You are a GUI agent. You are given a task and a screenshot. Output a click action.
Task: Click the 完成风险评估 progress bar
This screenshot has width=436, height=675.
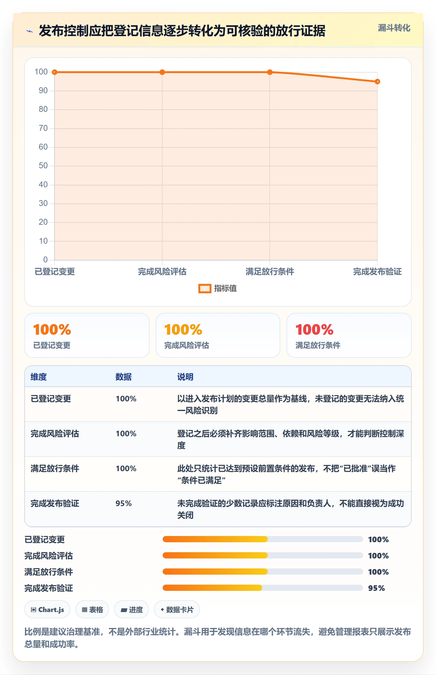(263, 555)
